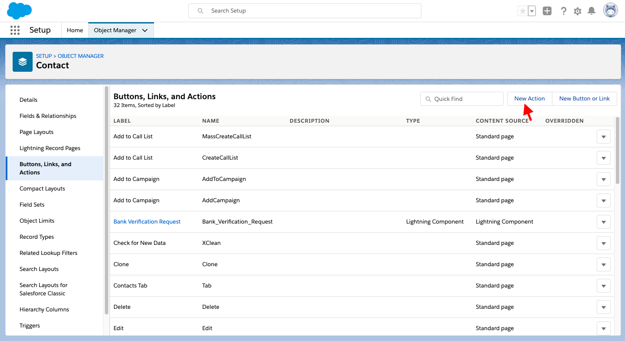Open Field Sets section
This screenshot has width=625, height=341.
(x=32, y=205)
